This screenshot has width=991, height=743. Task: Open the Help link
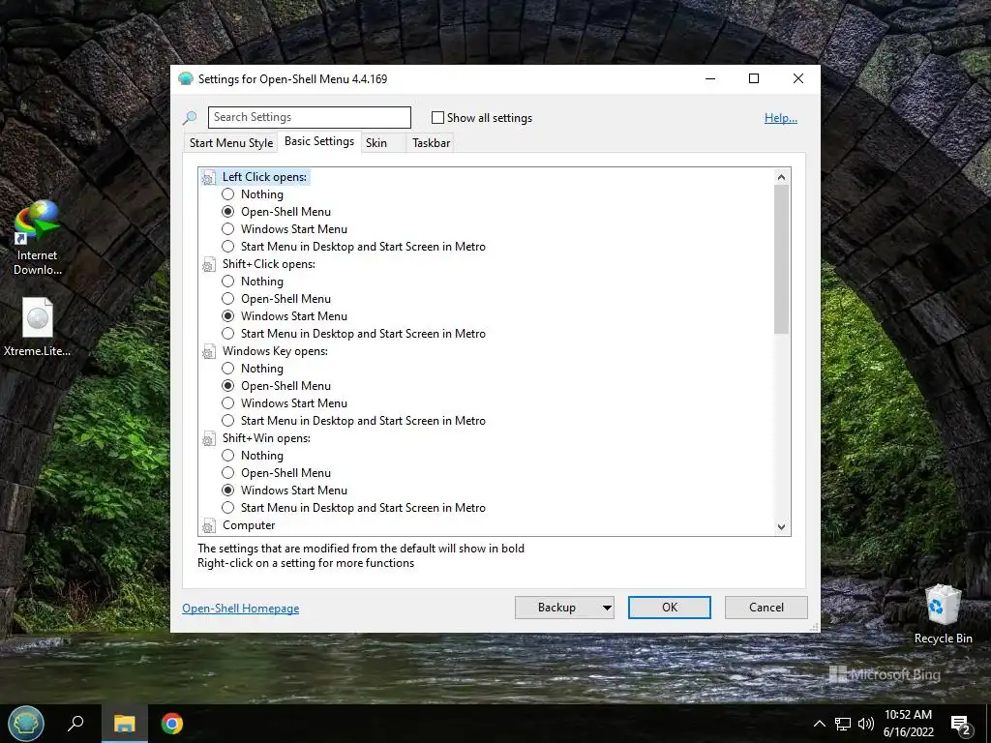tap(781, 117)
